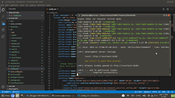Open the feedback smiley in status bar

point(168,92)
